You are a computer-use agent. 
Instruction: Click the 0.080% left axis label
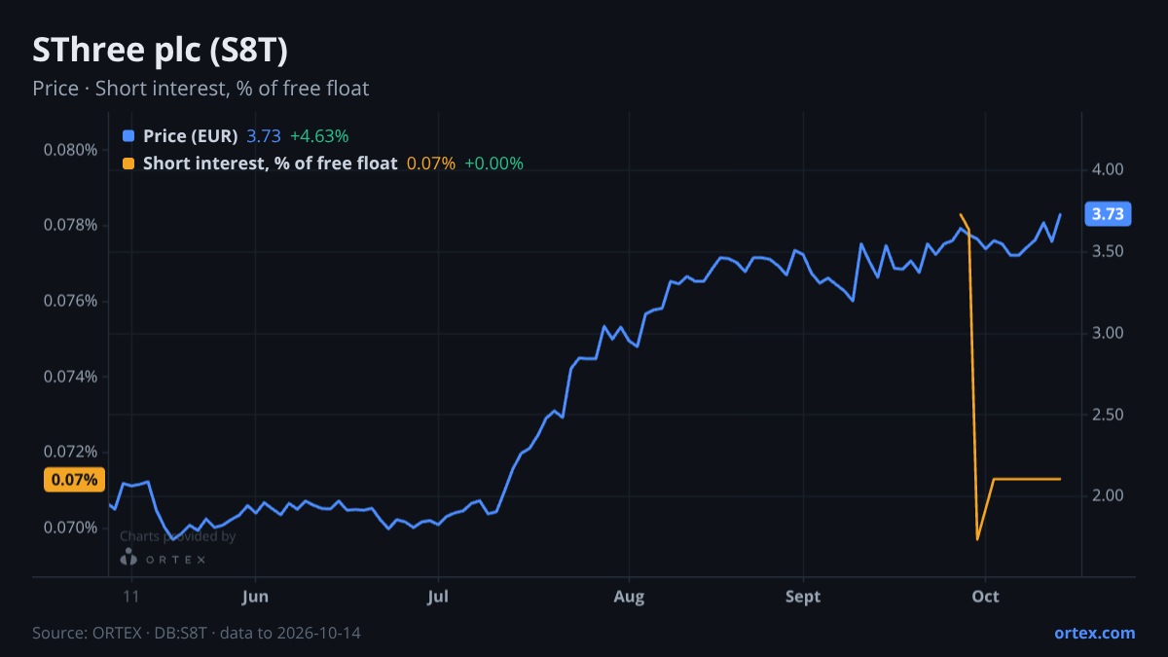click(71, 150)
